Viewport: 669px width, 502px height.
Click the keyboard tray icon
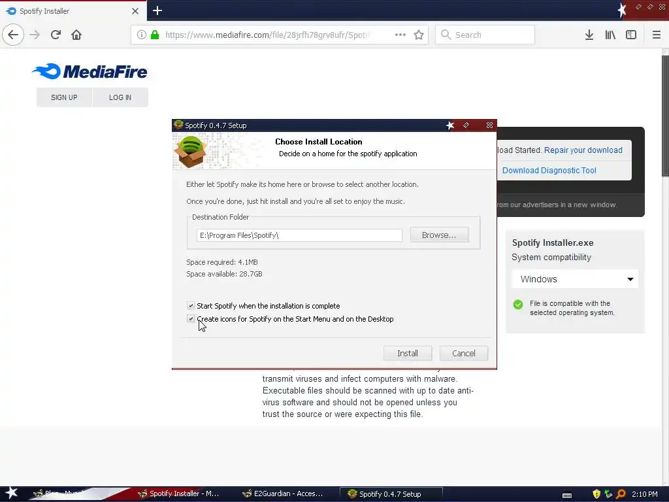click(x=566, y=495)
